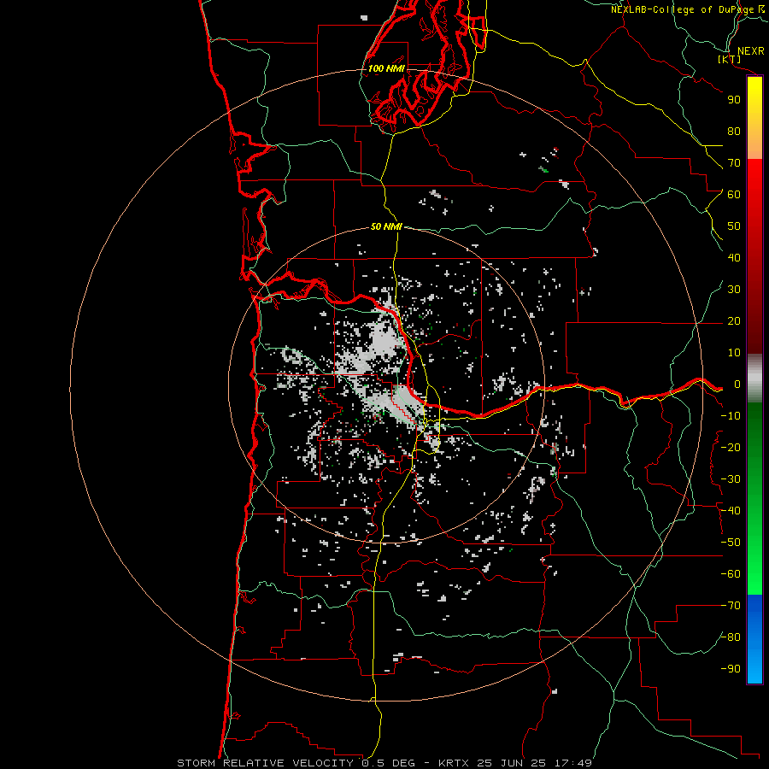Click the 90 value on velocity scale
Viewport: 769px width, 769px height.
pyautogui.click(x=734, y=100)
